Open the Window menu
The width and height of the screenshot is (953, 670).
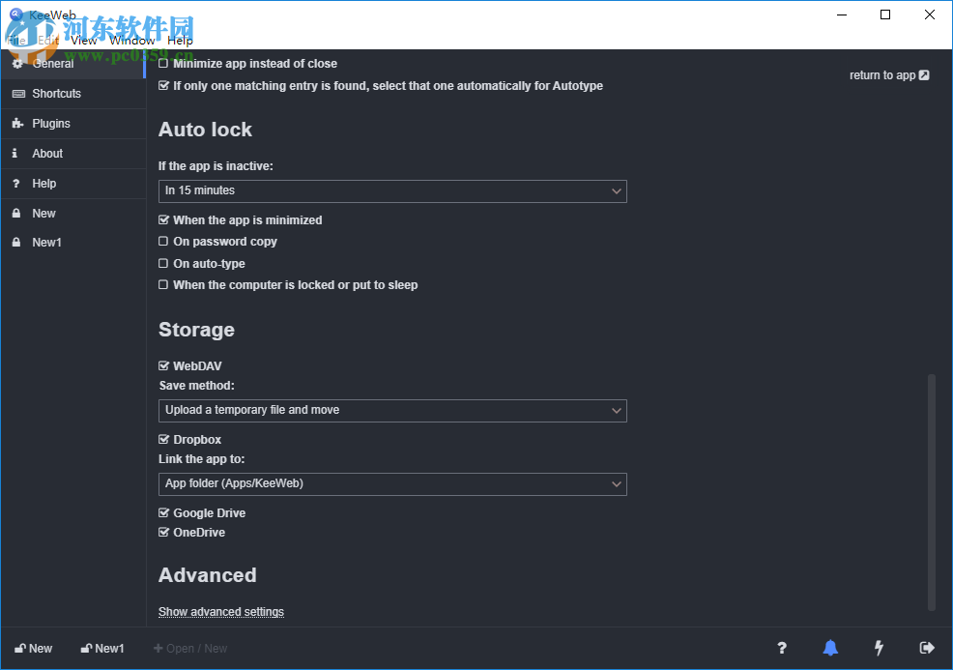click(132, 40)
